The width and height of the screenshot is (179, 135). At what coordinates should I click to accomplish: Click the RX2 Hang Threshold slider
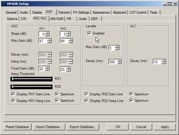point(31,87)
